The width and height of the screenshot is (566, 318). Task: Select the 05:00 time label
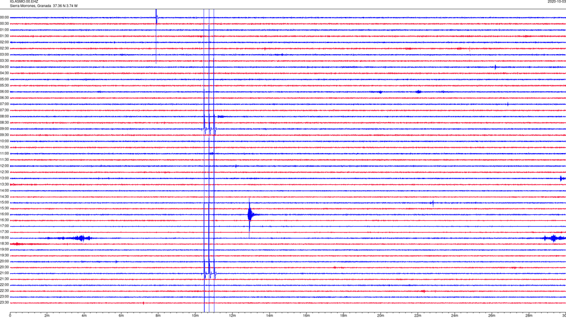pyautogui.click(x=4, y=79)
